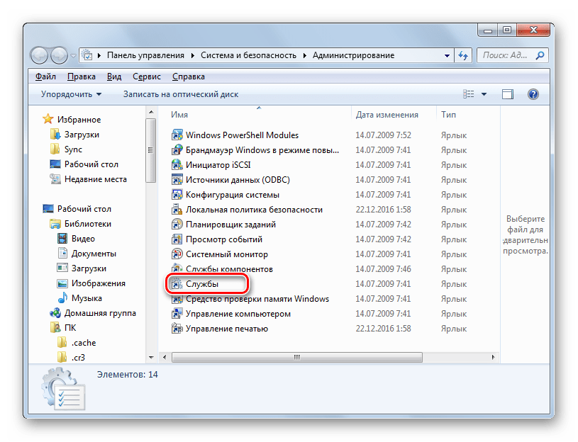The width and height of the screenshot is (578, 442).
Task: Expand breadcrumb arrow after Панель управления
Action: 193,55
